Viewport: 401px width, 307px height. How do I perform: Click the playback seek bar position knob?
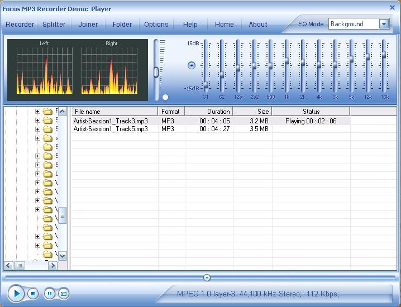(207, 277)
